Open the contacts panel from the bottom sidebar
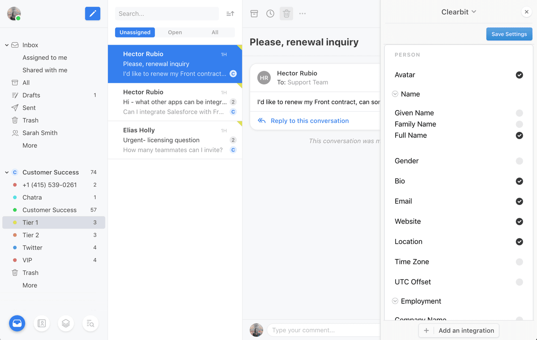Screen dimensions: 537x340 pyautogui.click(x=42, y=323)
